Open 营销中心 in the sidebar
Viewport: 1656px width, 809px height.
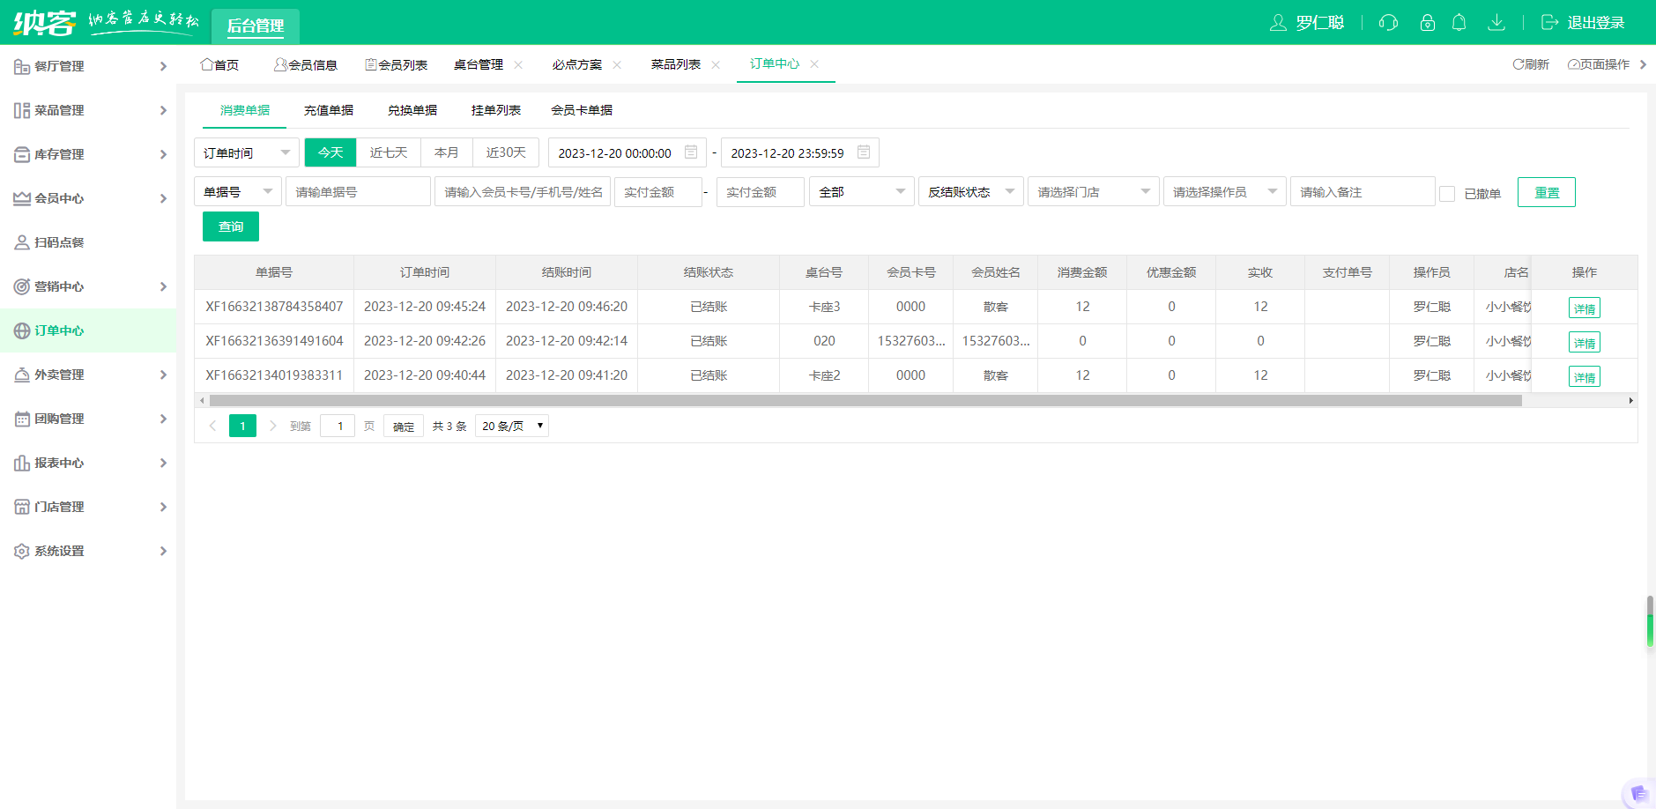pos(58,286)
